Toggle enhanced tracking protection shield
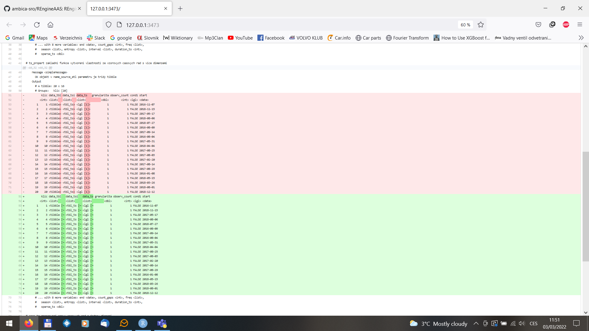The width and height of the screenshot is (589, 331). click(108, 25)
